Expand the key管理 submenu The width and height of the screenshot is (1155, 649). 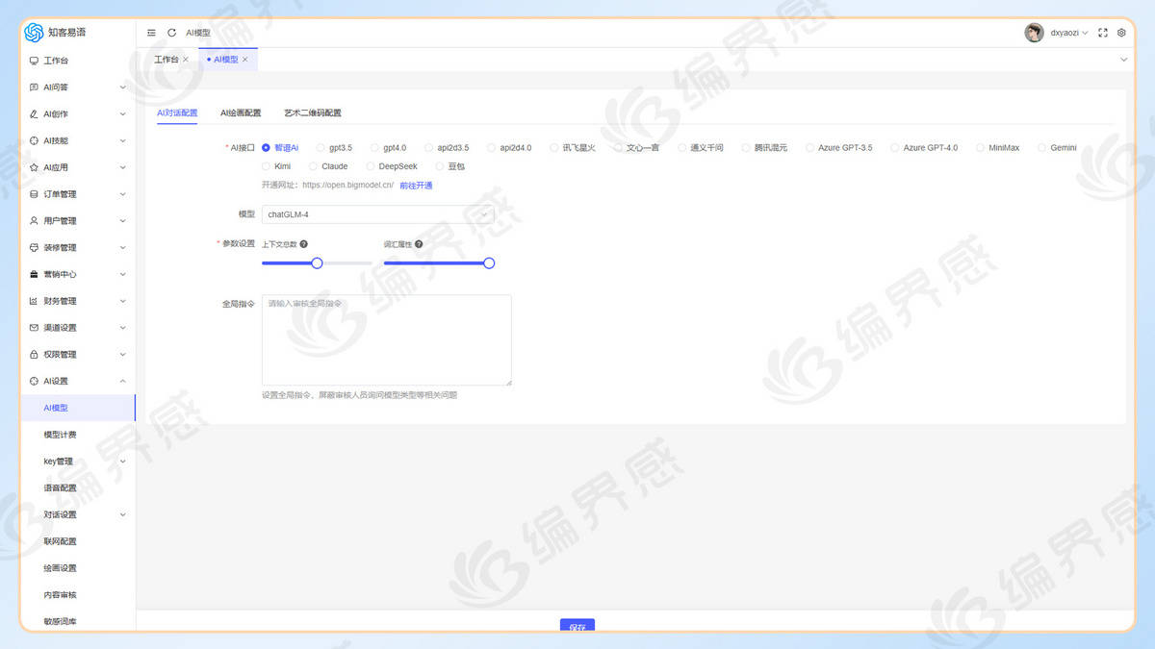pos(122,462)
